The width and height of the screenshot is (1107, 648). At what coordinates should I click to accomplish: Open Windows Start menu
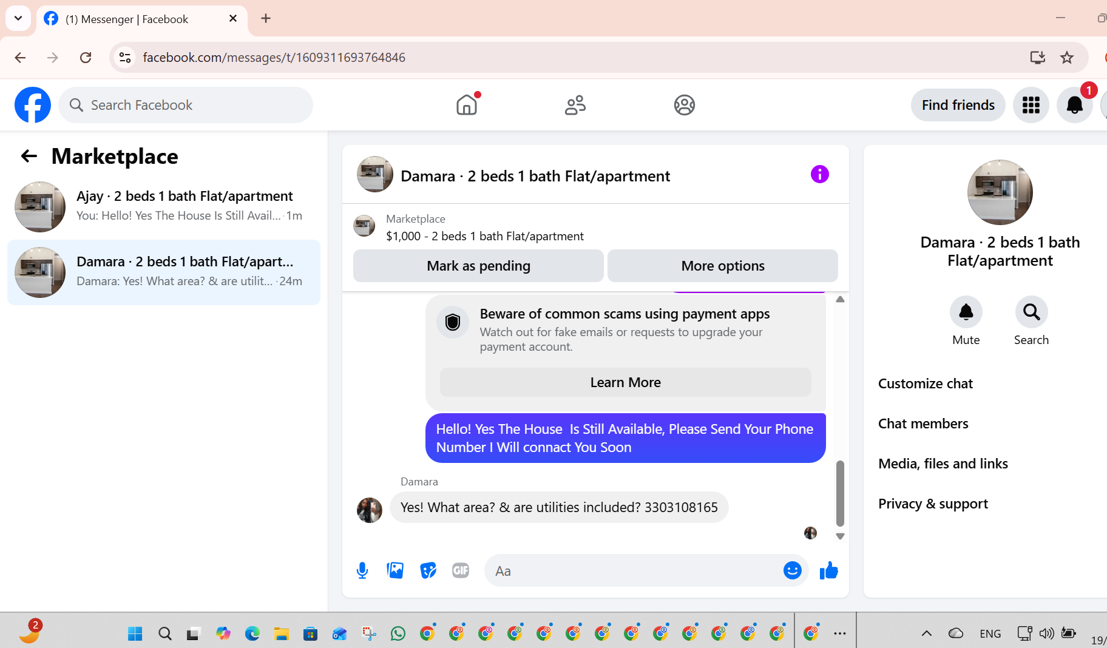pyautogui.click(x=135, y=633)
